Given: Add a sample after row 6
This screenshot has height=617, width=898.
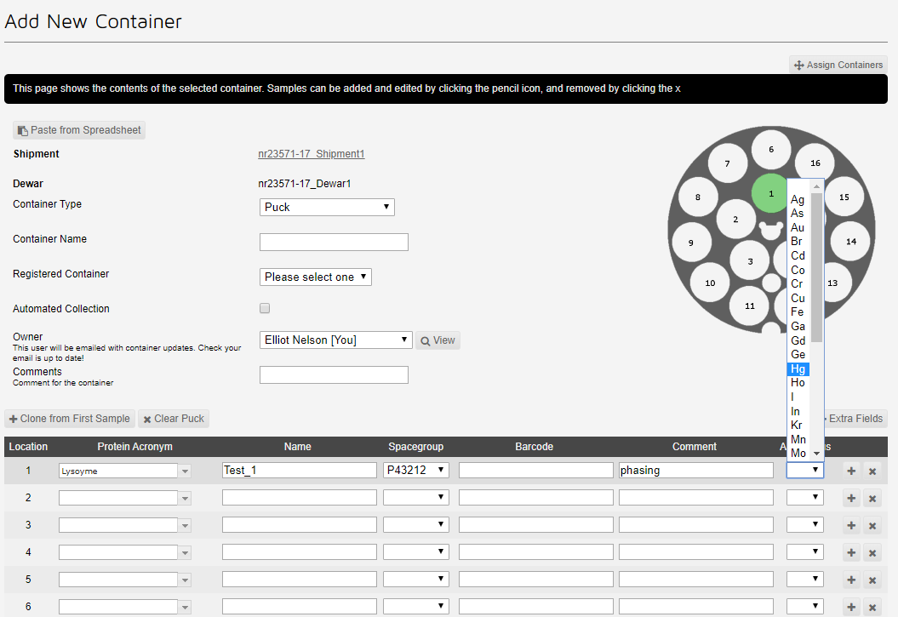Looking at the screenshot, I should point(851,607).
